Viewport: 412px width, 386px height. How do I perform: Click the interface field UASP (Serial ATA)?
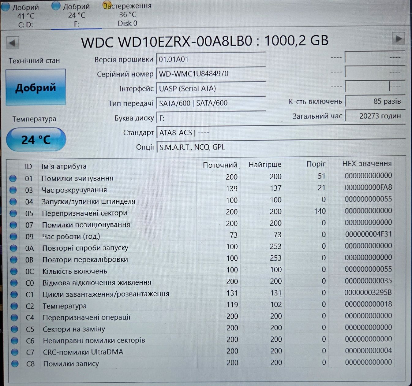click(x=211, y=88)
